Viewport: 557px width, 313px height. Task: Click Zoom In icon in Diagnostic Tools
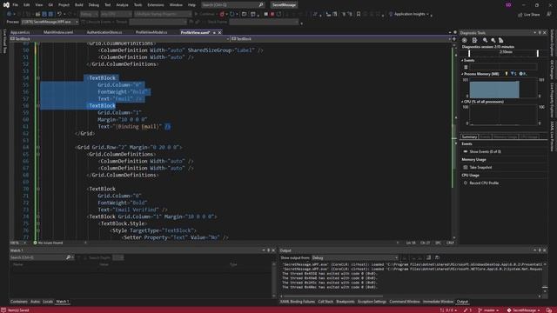coord(486,40)
